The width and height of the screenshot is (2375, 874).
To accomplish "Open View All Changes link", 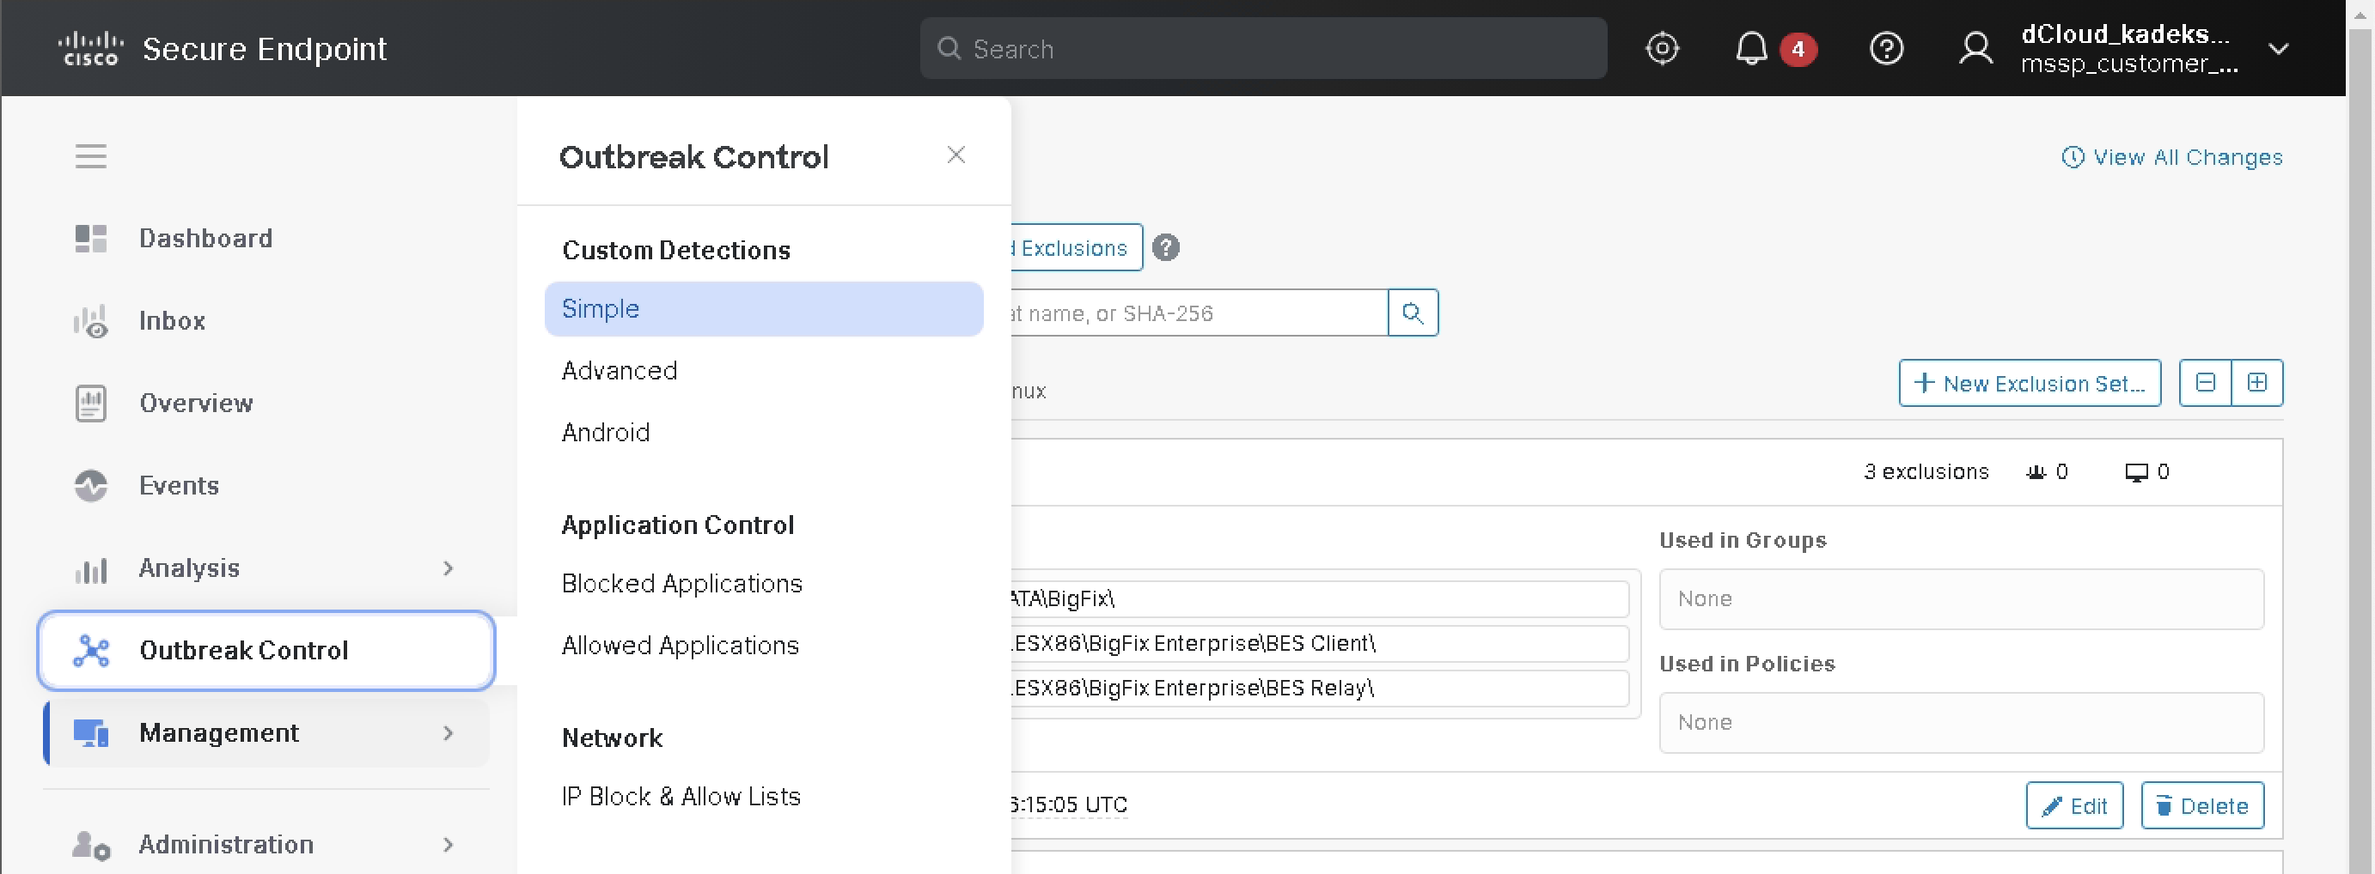I will coord(2172,157).
